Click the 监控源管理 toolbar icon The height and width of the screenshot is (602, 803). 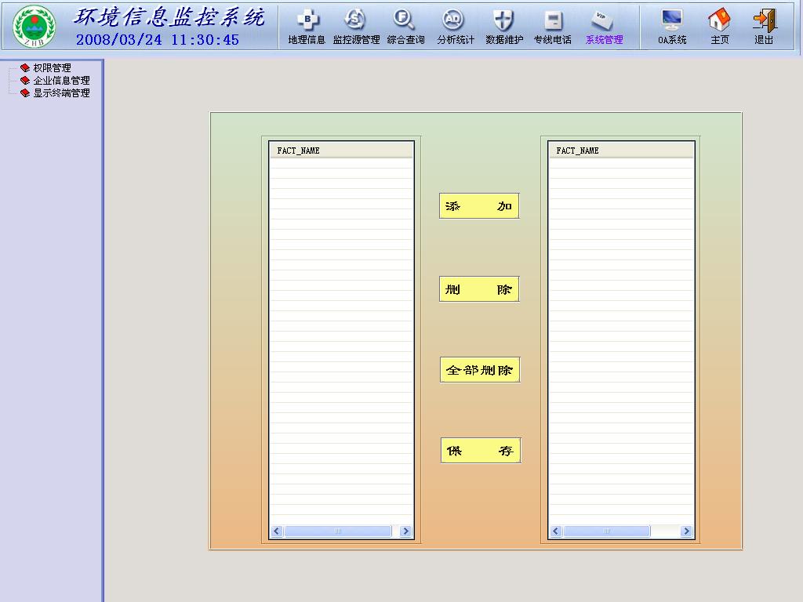(356, 21)
